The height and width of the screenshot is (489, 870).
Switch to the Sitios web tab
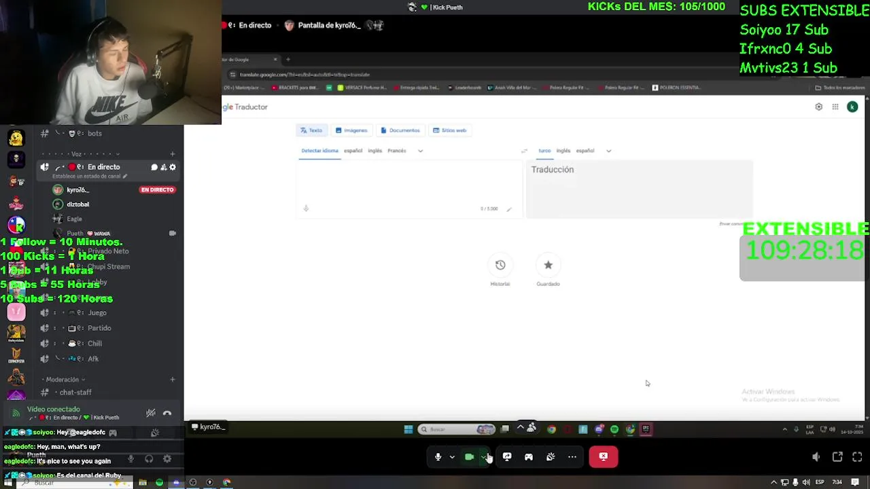[x=449, y=130]
